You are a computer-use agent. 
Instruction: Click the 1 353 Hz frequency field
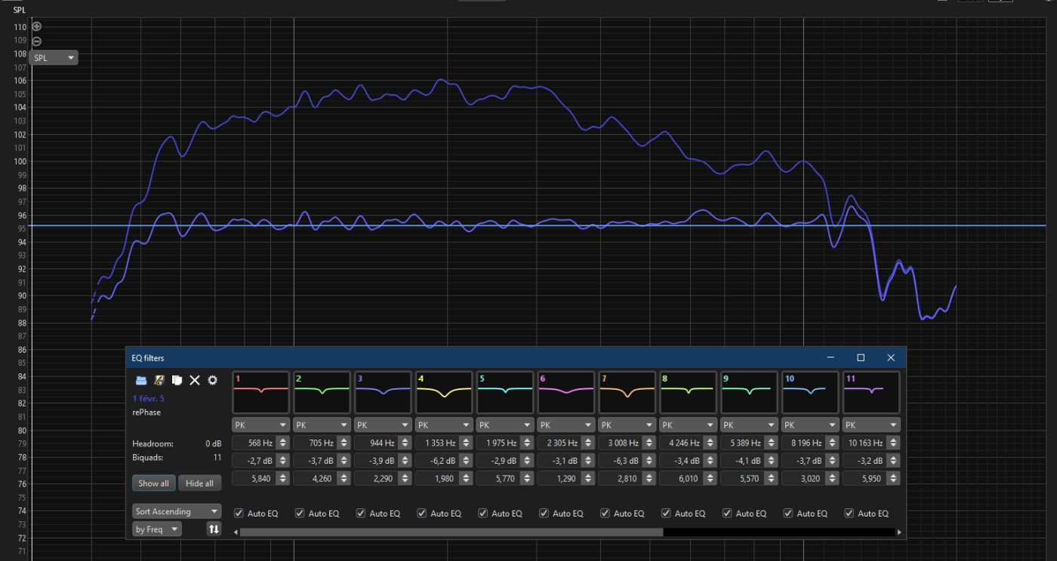pos(436,443)
